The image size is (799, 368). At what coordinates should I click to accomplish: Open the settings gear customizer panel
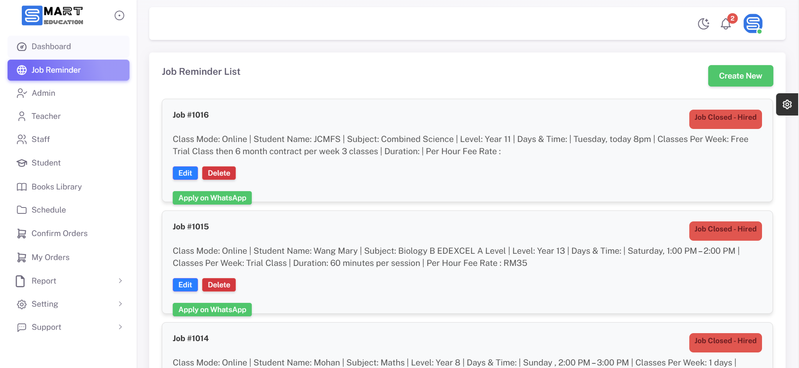[x=787, y=104]
